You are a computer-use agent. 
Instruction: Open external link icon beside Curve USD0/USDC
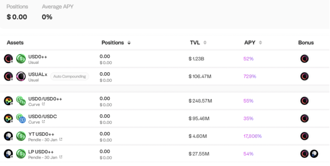pyautogui.click(x=43, y=122)
